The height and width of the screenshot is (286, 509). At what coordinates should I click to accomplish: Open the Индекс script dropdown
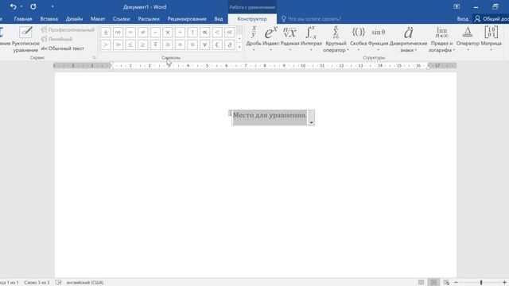[x=270, y=39]
